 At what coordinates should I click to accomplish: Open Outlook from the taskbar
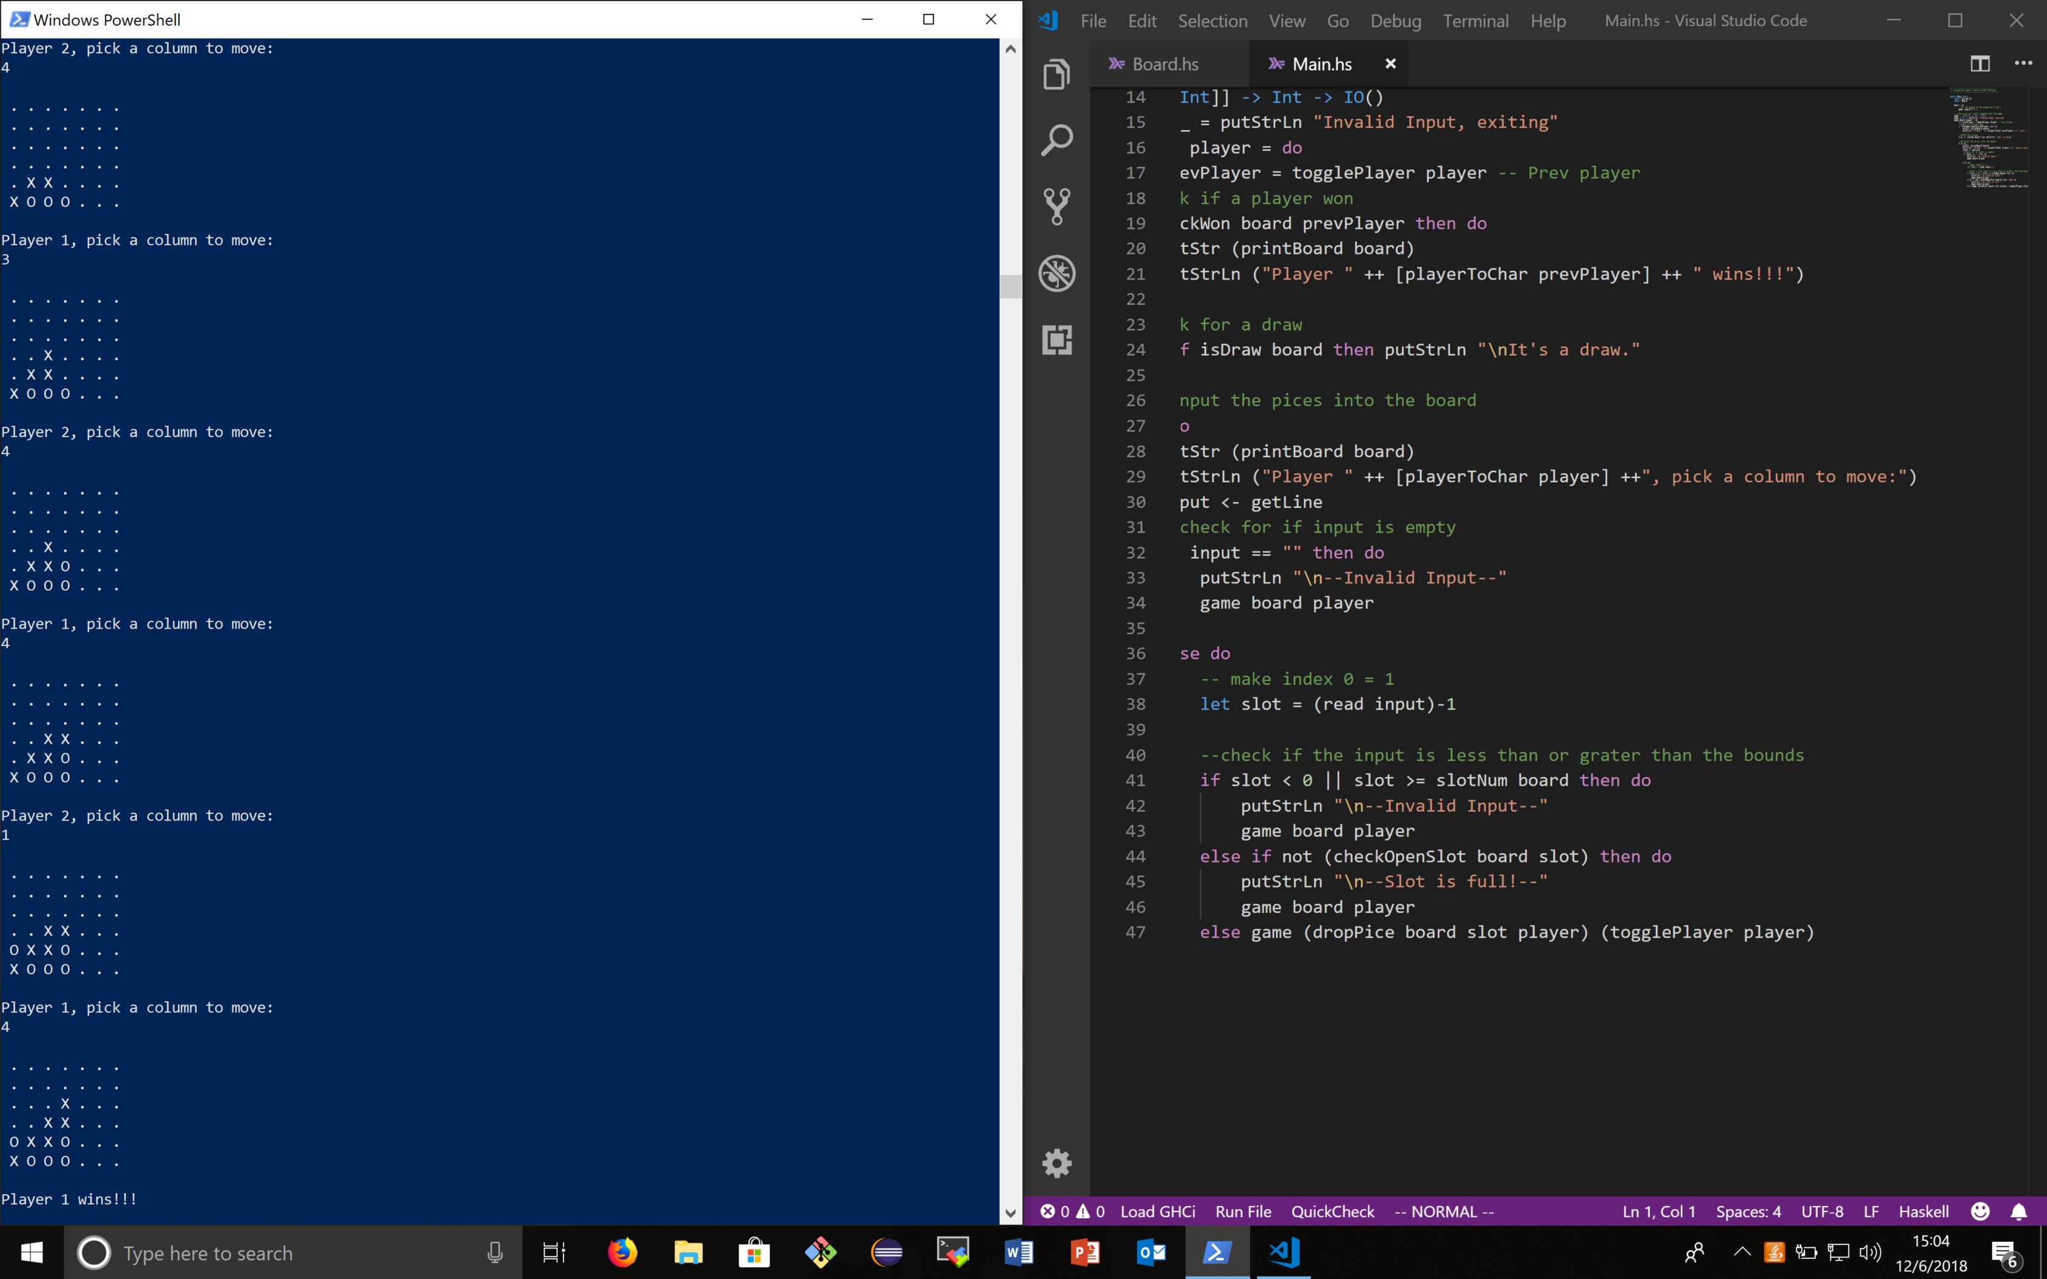coord(1151,1253)
